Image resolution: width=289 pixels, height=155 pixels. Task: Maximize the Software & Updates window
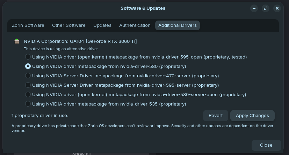point(266,8)
